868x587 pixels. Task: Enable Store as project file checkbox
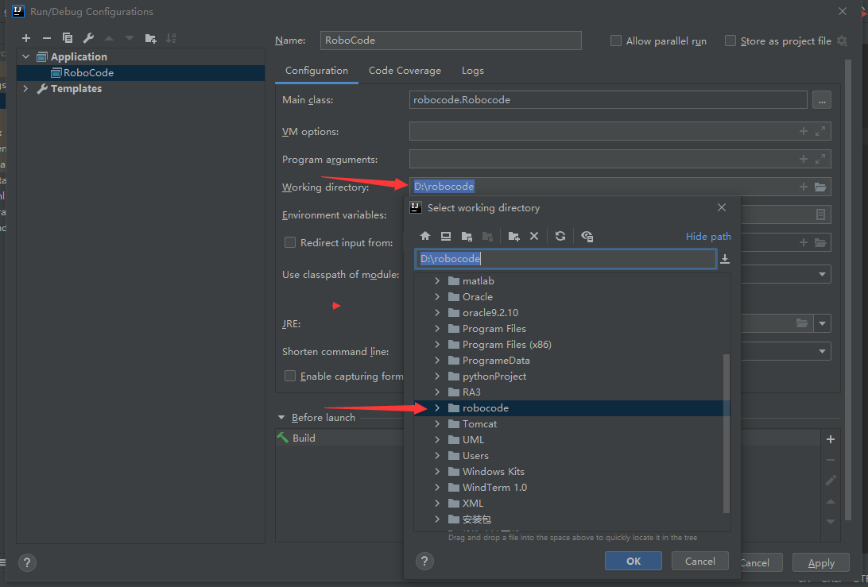[730, 41]
